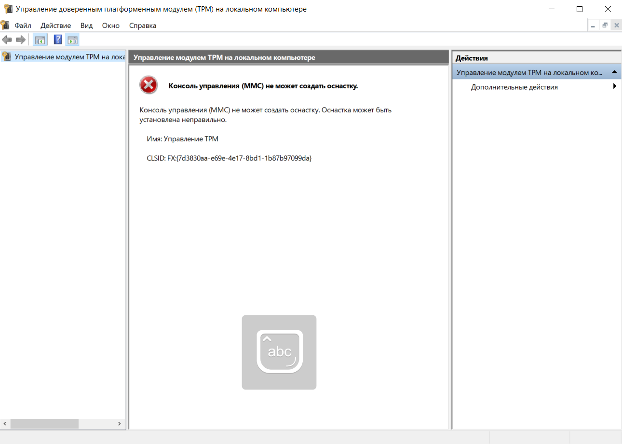
Task: Open Help via blue question-mark icon
Action: coord(58,40)
